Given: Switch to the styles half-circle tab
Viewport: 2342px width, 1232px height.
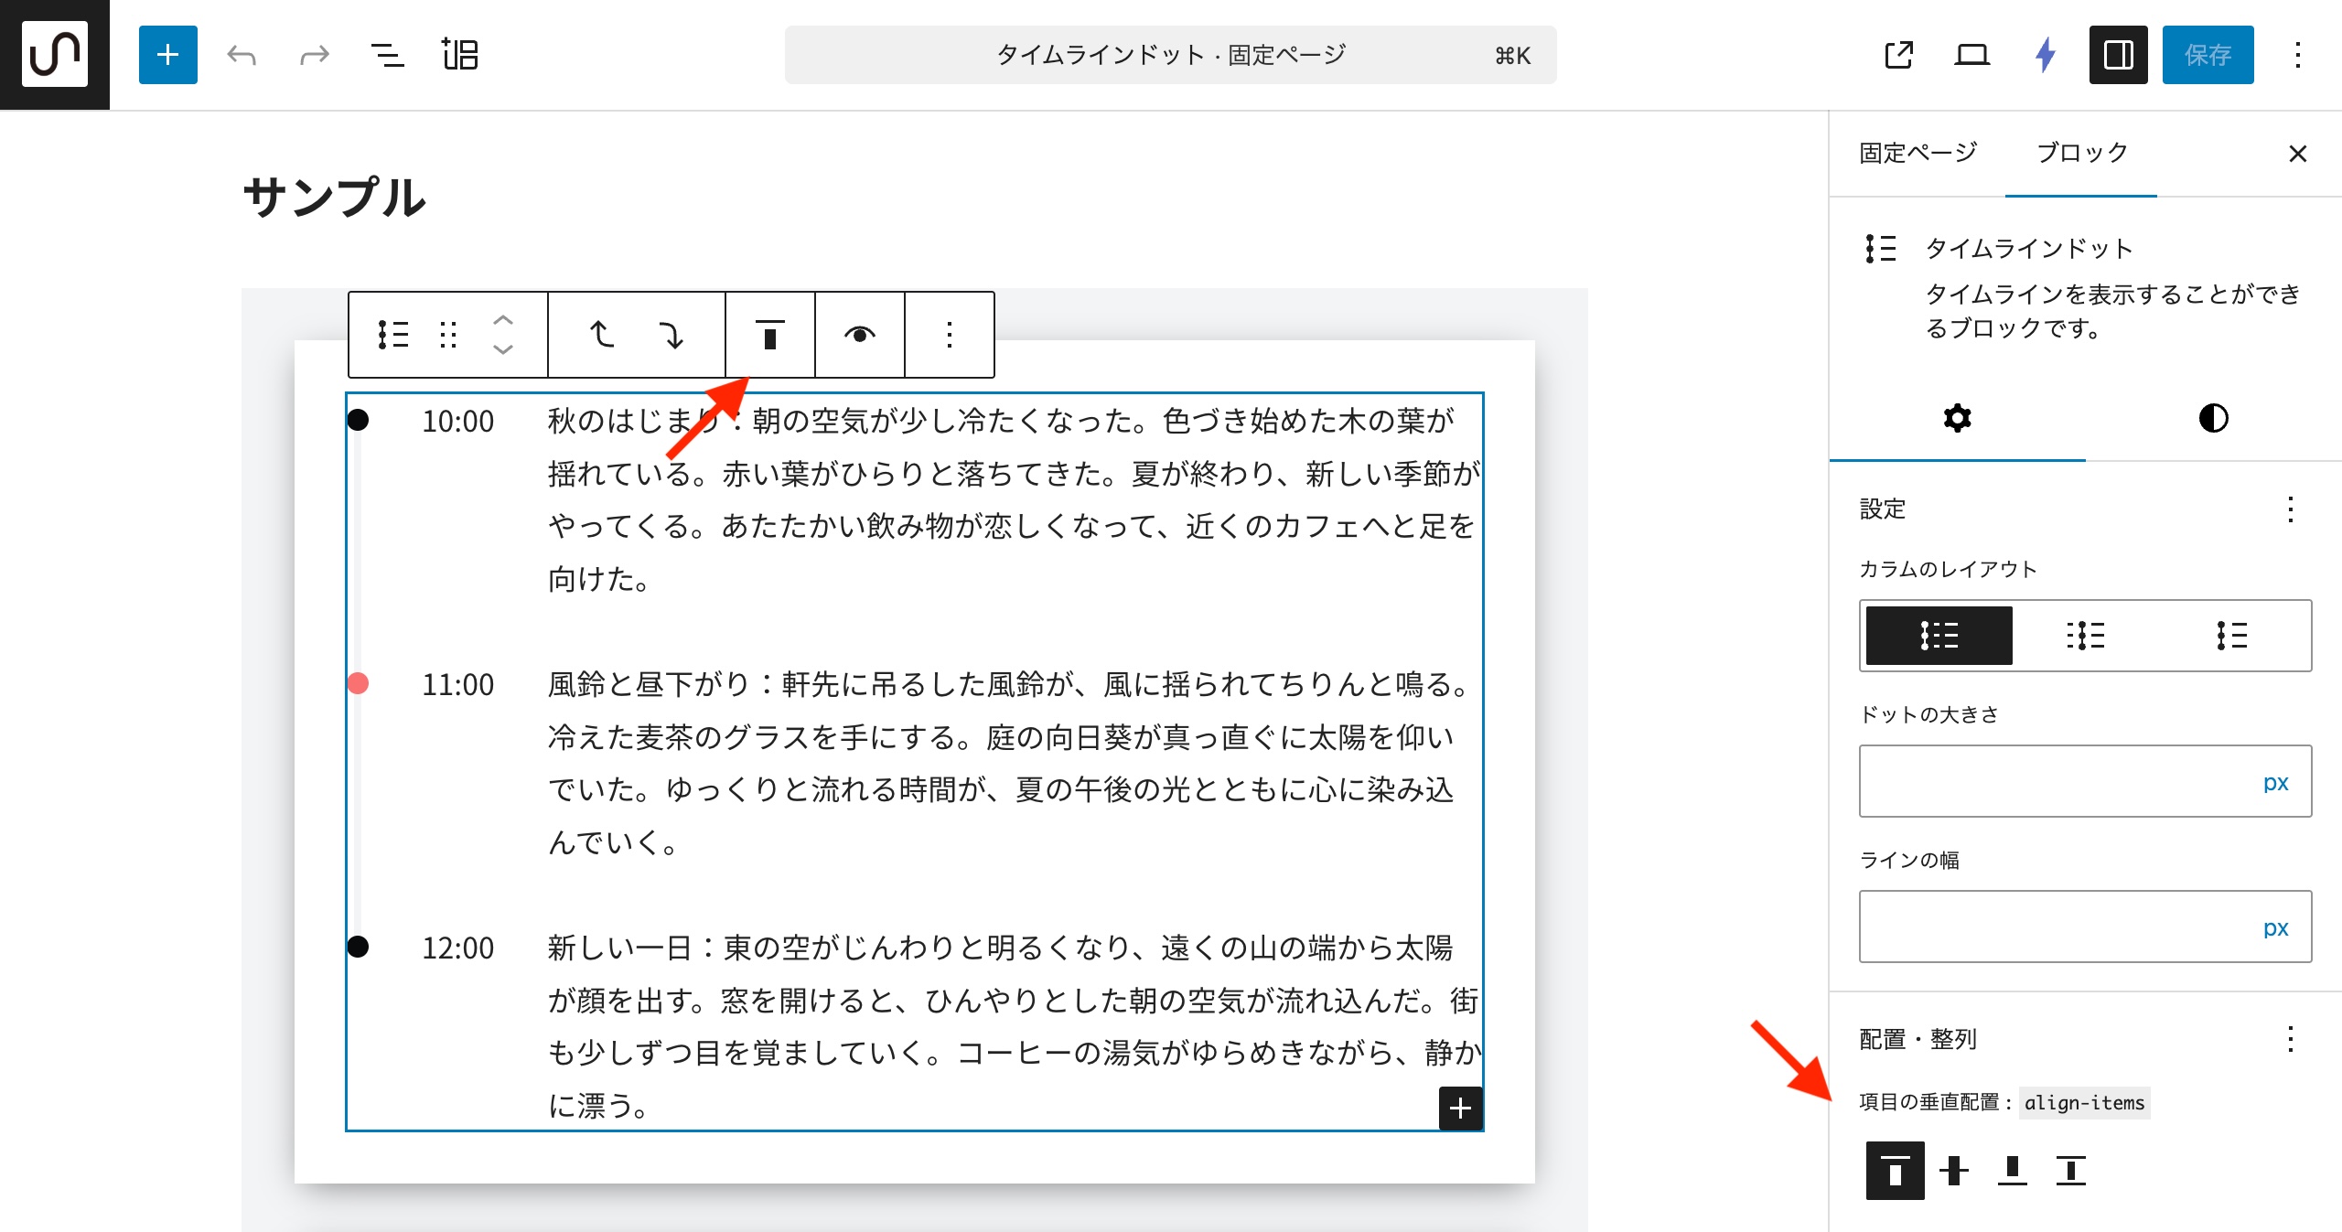Looking at the screenshot, I should tap(2213, 418).
